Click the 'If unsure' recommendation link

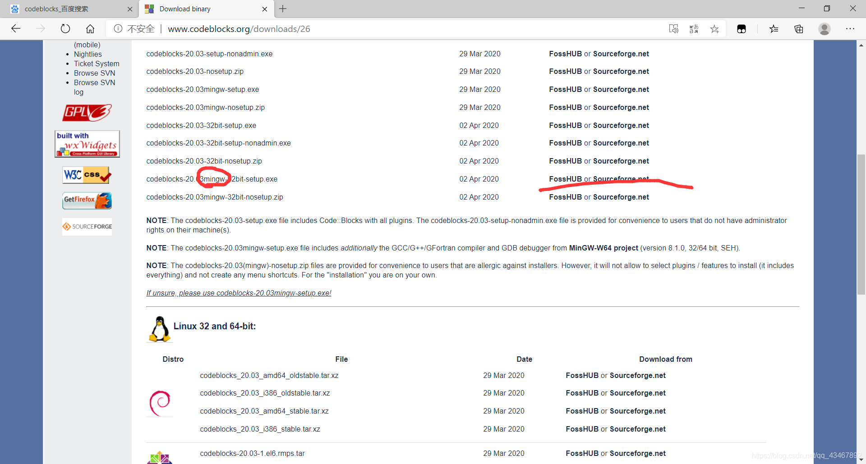tap(239, 293)
